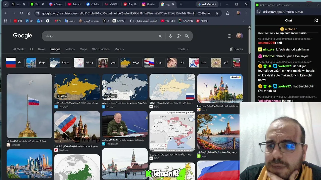The width and height of the screenshot is (321, 180).
Task: Click the Reuters source link
Action: [14, 145]
